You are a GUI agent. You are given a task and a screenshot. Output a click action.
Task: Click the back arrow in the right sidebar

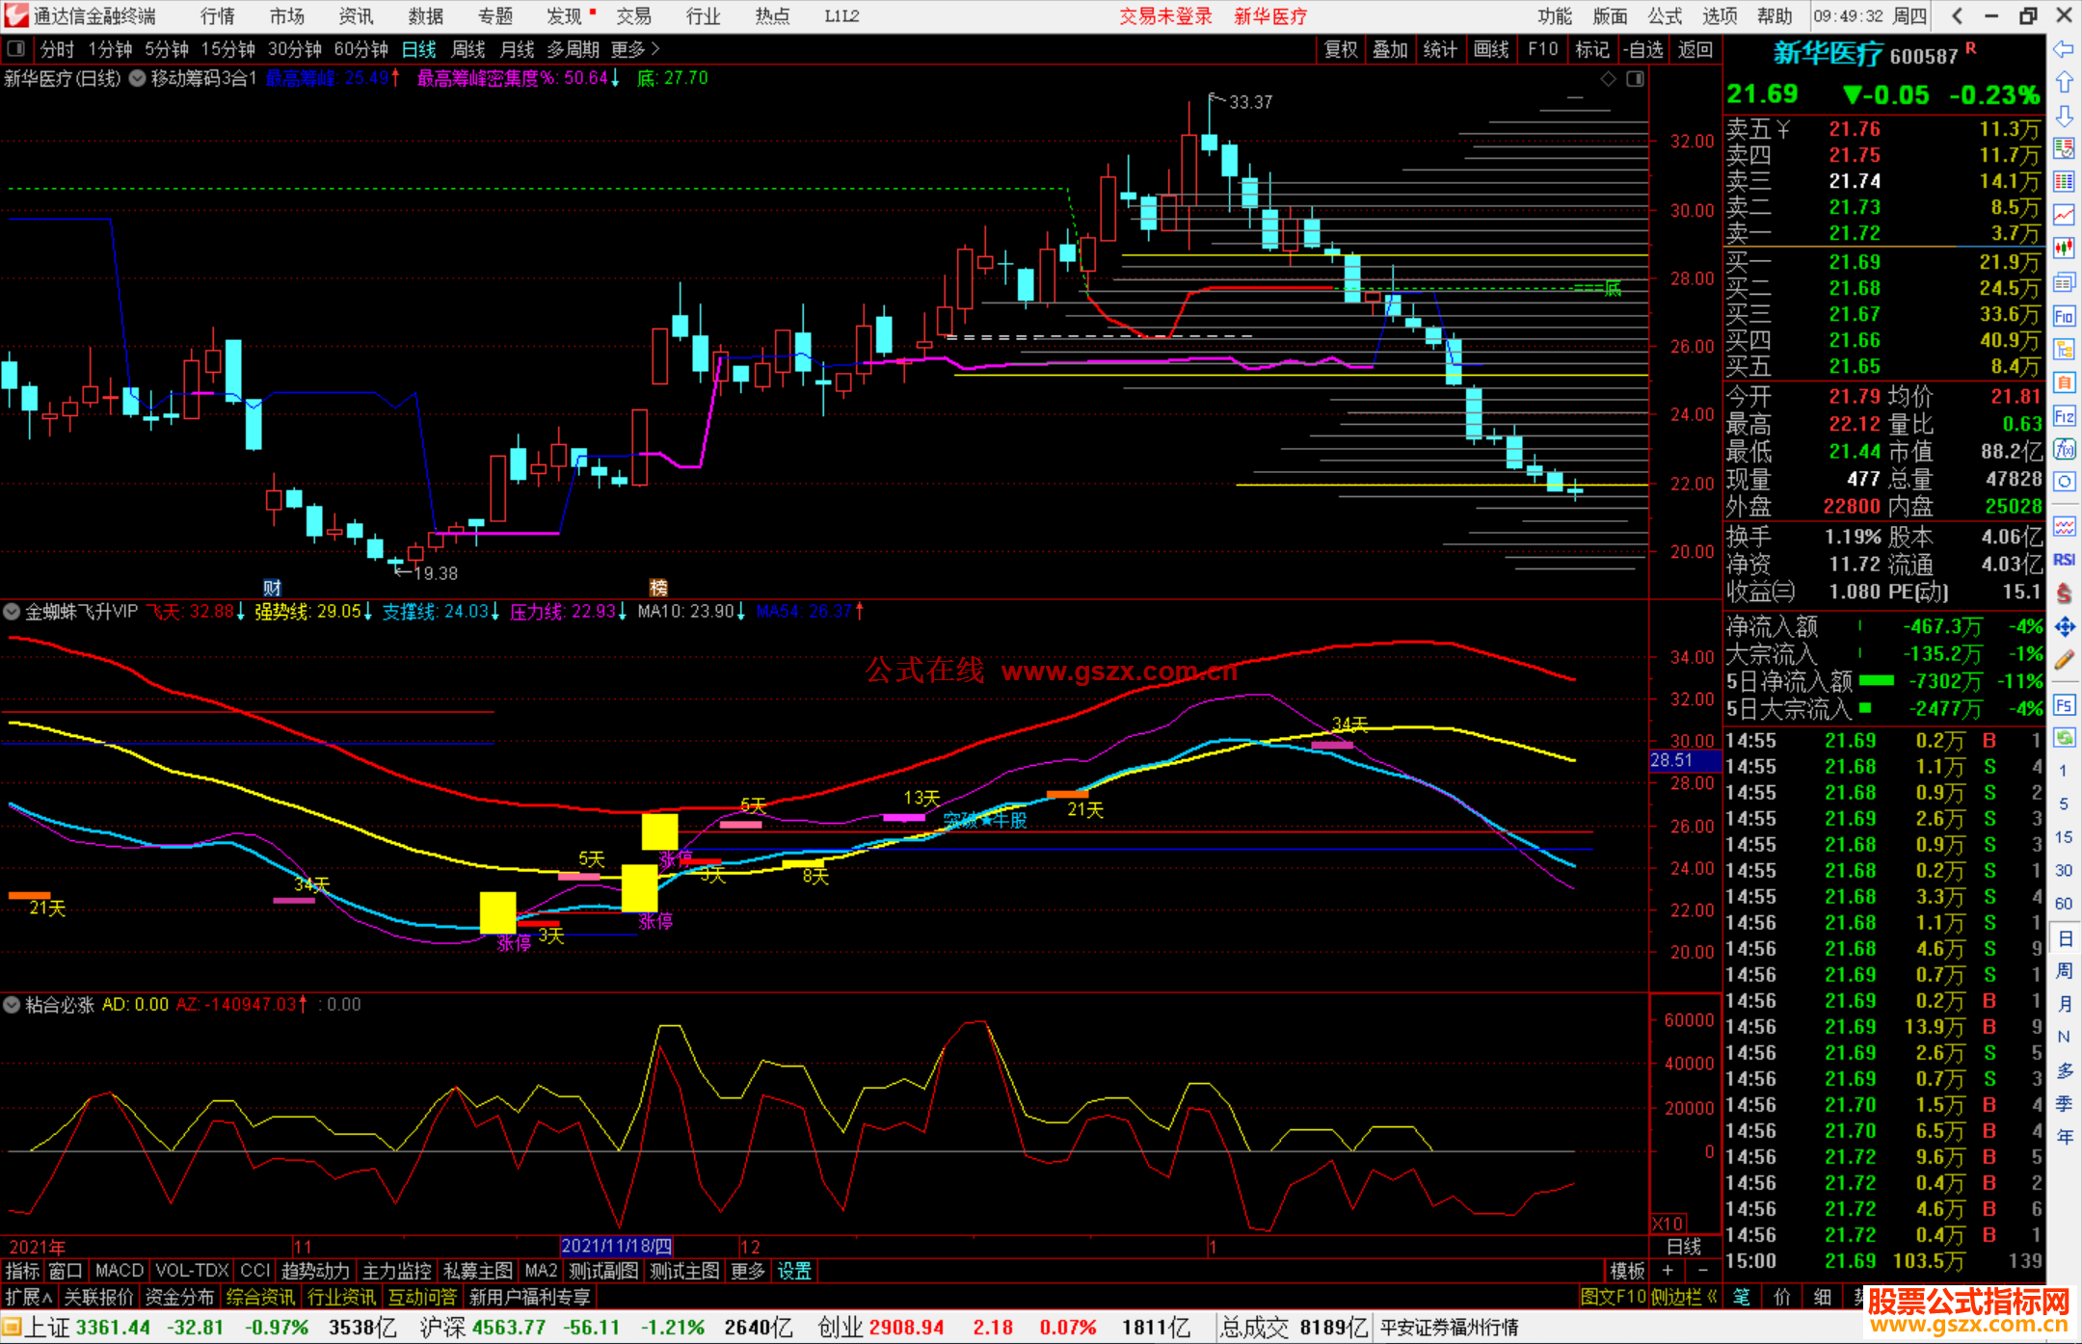click(x=2064, y=49)
